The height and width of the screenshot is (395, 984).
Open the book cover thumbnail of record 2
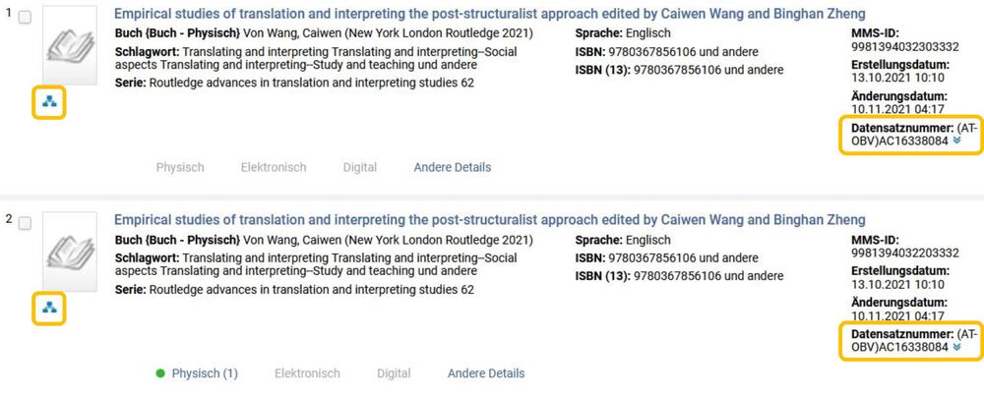[70, 252]
